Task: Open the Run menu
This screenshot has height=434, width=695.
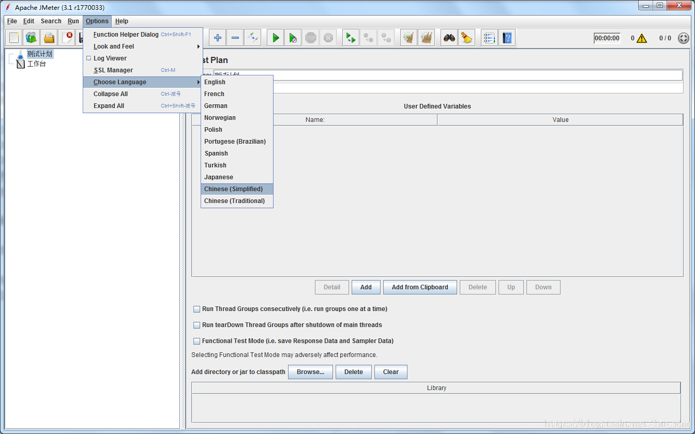Action: coord(73,21)
